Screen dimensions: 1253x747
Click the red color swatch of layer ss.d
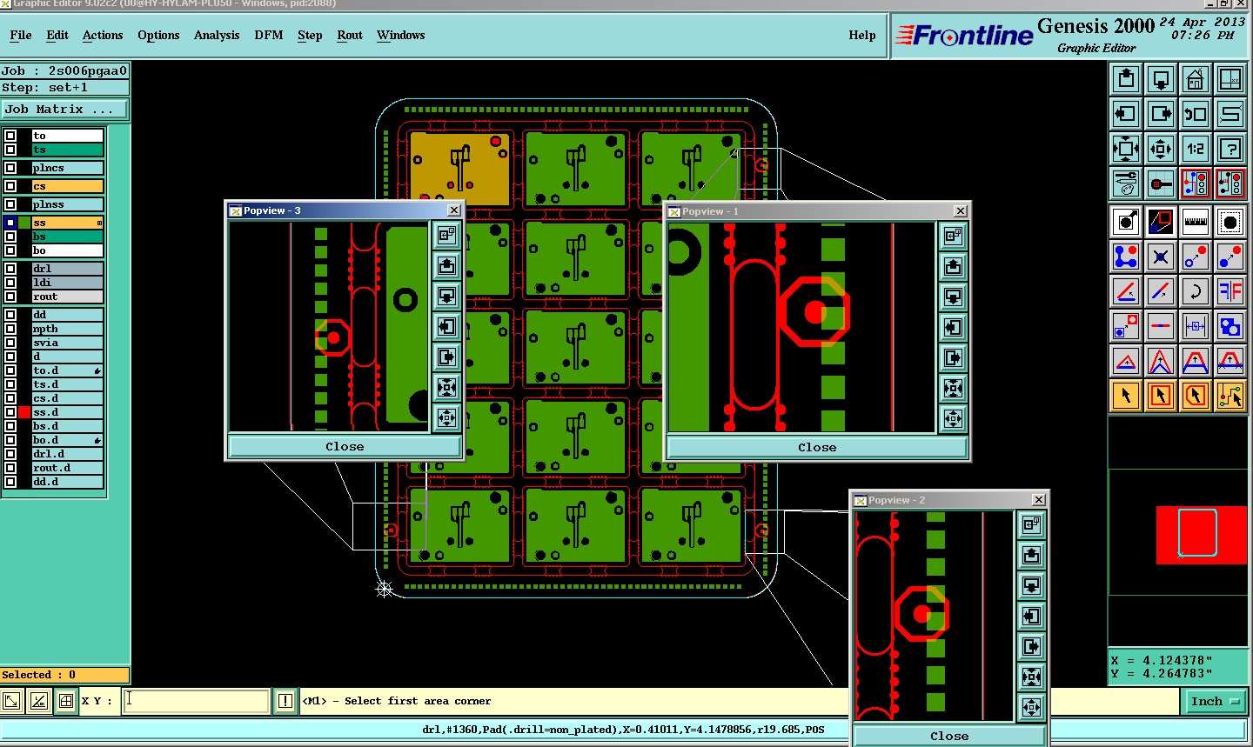24,412
